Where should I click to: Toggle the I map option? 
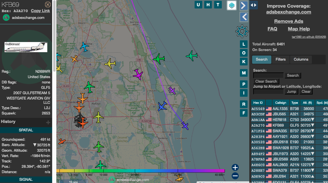pyautogui.click(x=244, y=93)
